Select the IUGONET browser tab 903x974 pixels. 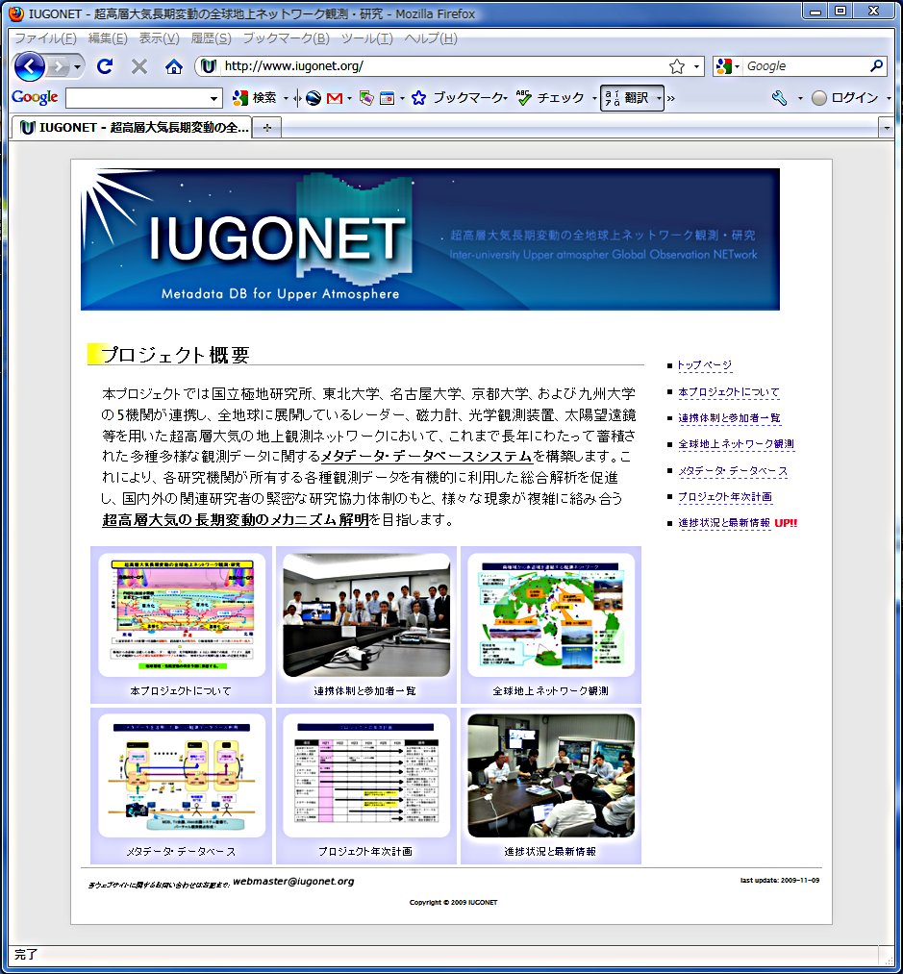click(x=132, y=127)
